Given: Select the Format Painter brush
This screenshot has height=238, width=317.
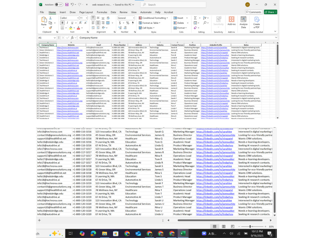Looking at the screenshot, I should click(x=50, y=28).
